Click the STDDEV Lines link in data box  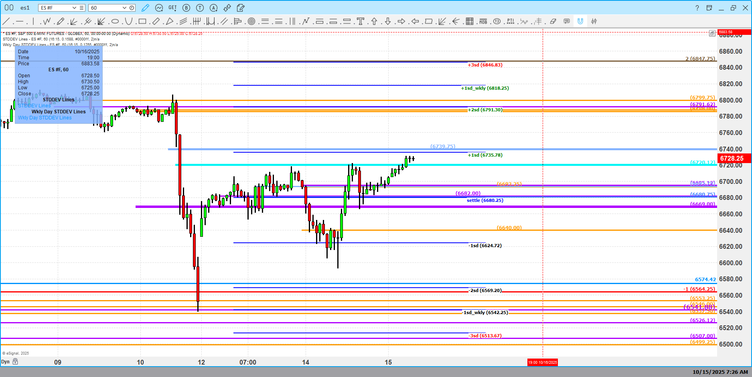[34, 106]
